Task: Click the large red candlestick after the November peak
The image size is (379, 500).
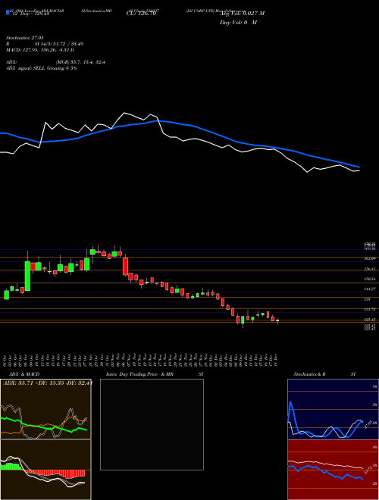Action: pos(125,266)
